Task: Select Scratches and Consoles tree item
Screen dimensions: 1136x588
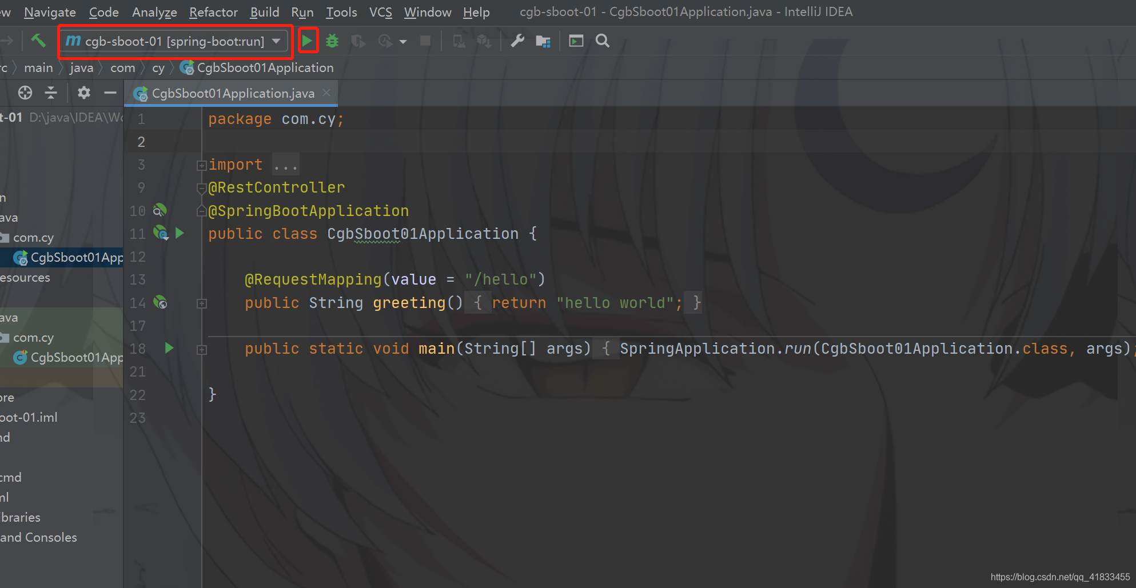Action: click(x=38, y=538)
